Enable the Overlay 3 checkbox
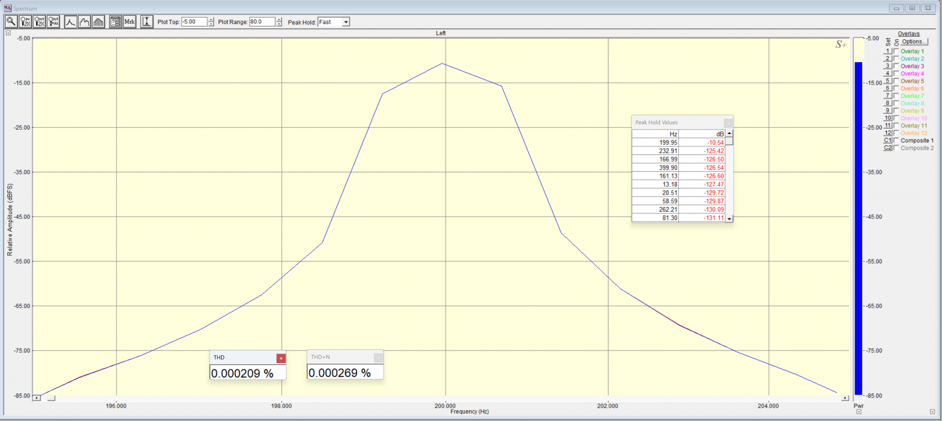 (x=896, y=66)
